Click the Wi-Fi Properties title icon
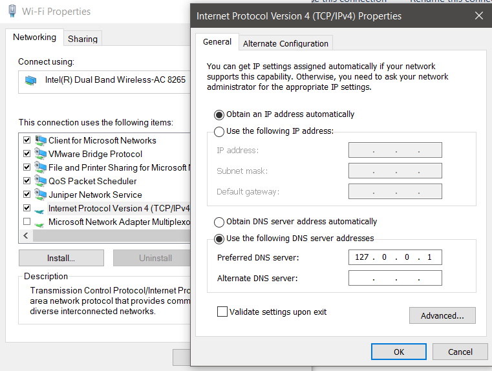Image resolution: width=492 pixels, height=371 pixels. click(12, 11)
